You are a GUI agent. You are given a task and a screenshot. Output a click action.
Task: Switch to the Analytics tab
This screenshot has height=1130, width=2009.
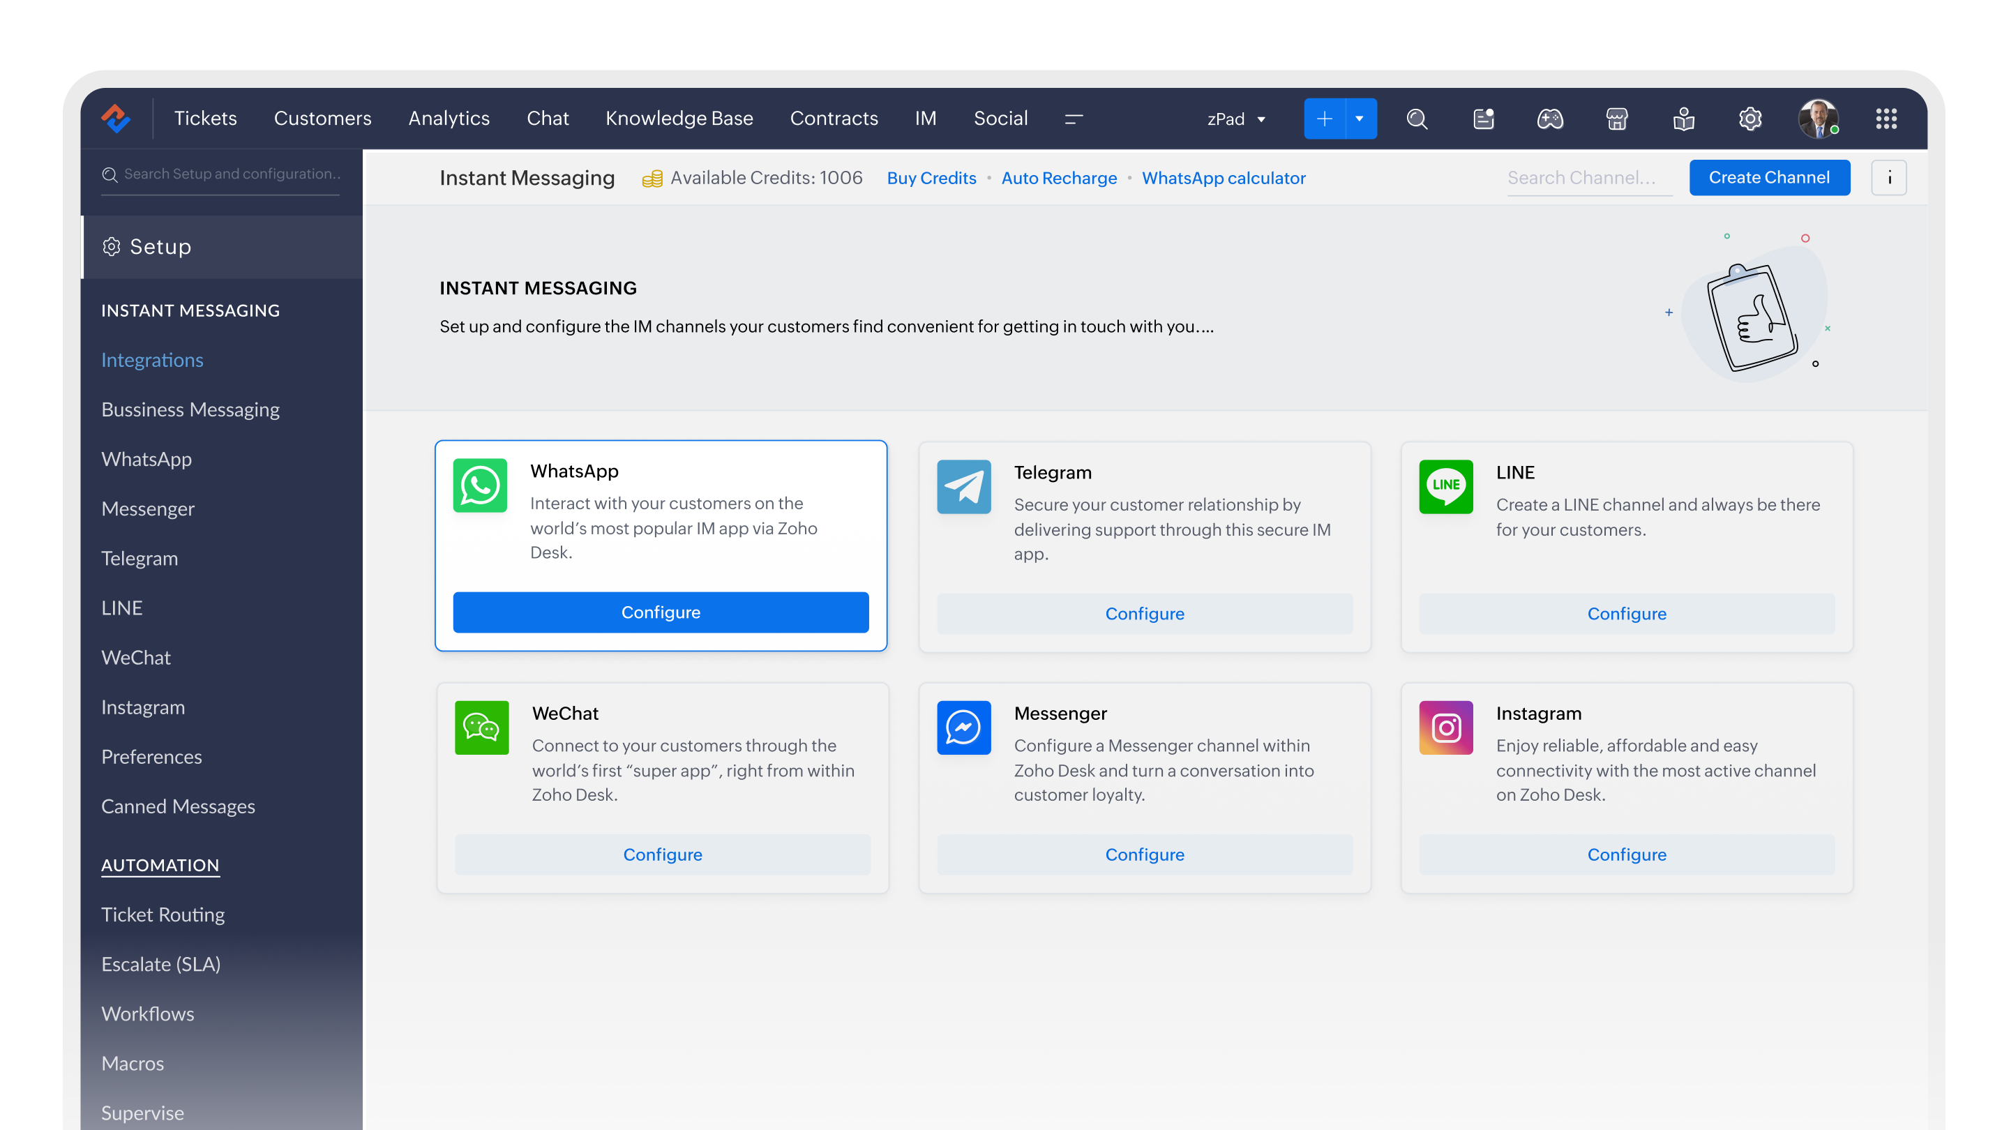(449, 119)
